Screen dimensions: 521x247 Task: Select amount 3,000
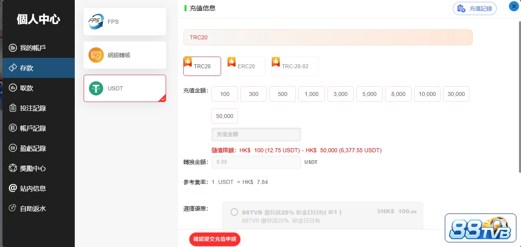coord(340,94)
